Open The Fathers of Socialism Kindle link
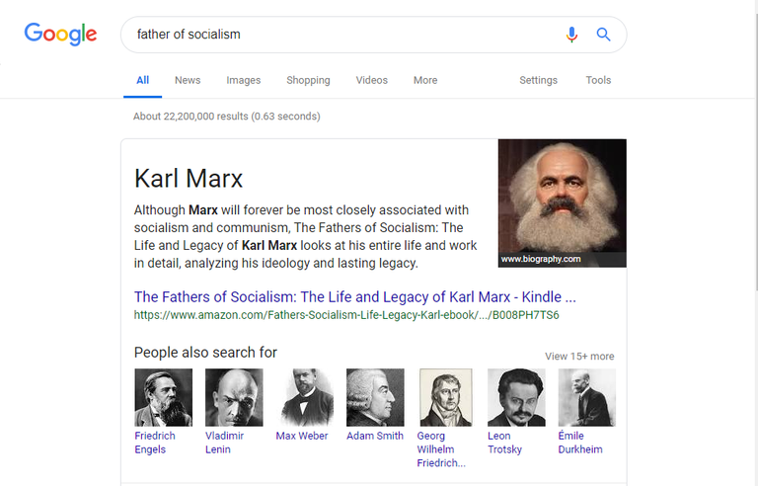Screen dimensions: 758x486 point(355,296)
